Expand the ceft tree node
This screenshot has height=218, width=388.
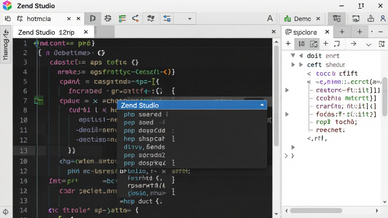[293, 65]
